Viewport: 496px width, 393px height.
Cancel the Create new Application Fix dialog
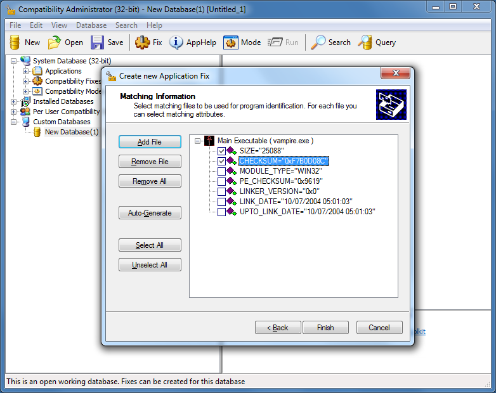[x=379, y=328]
